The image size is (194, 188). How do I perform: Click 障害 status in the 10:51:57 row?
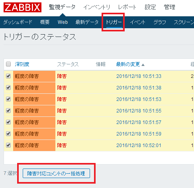pos(62,122)
